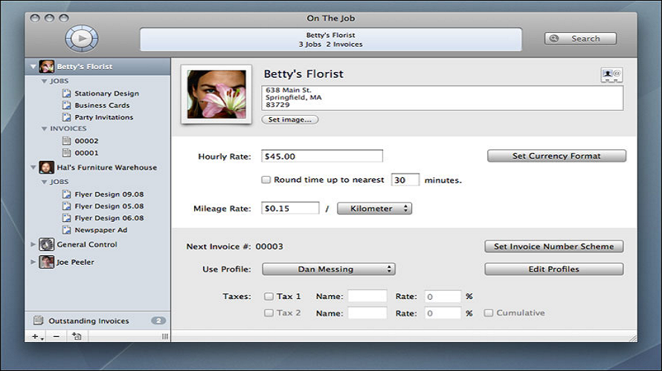Select Newspaper Ad text in sidebar
The width and height of the screenshot is (662, 371).
tap(101, 230)
